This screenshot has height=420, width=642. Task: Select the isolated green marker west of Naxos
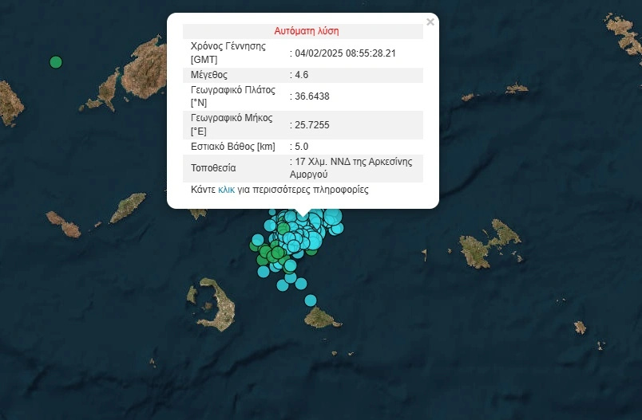click(56, 61)
